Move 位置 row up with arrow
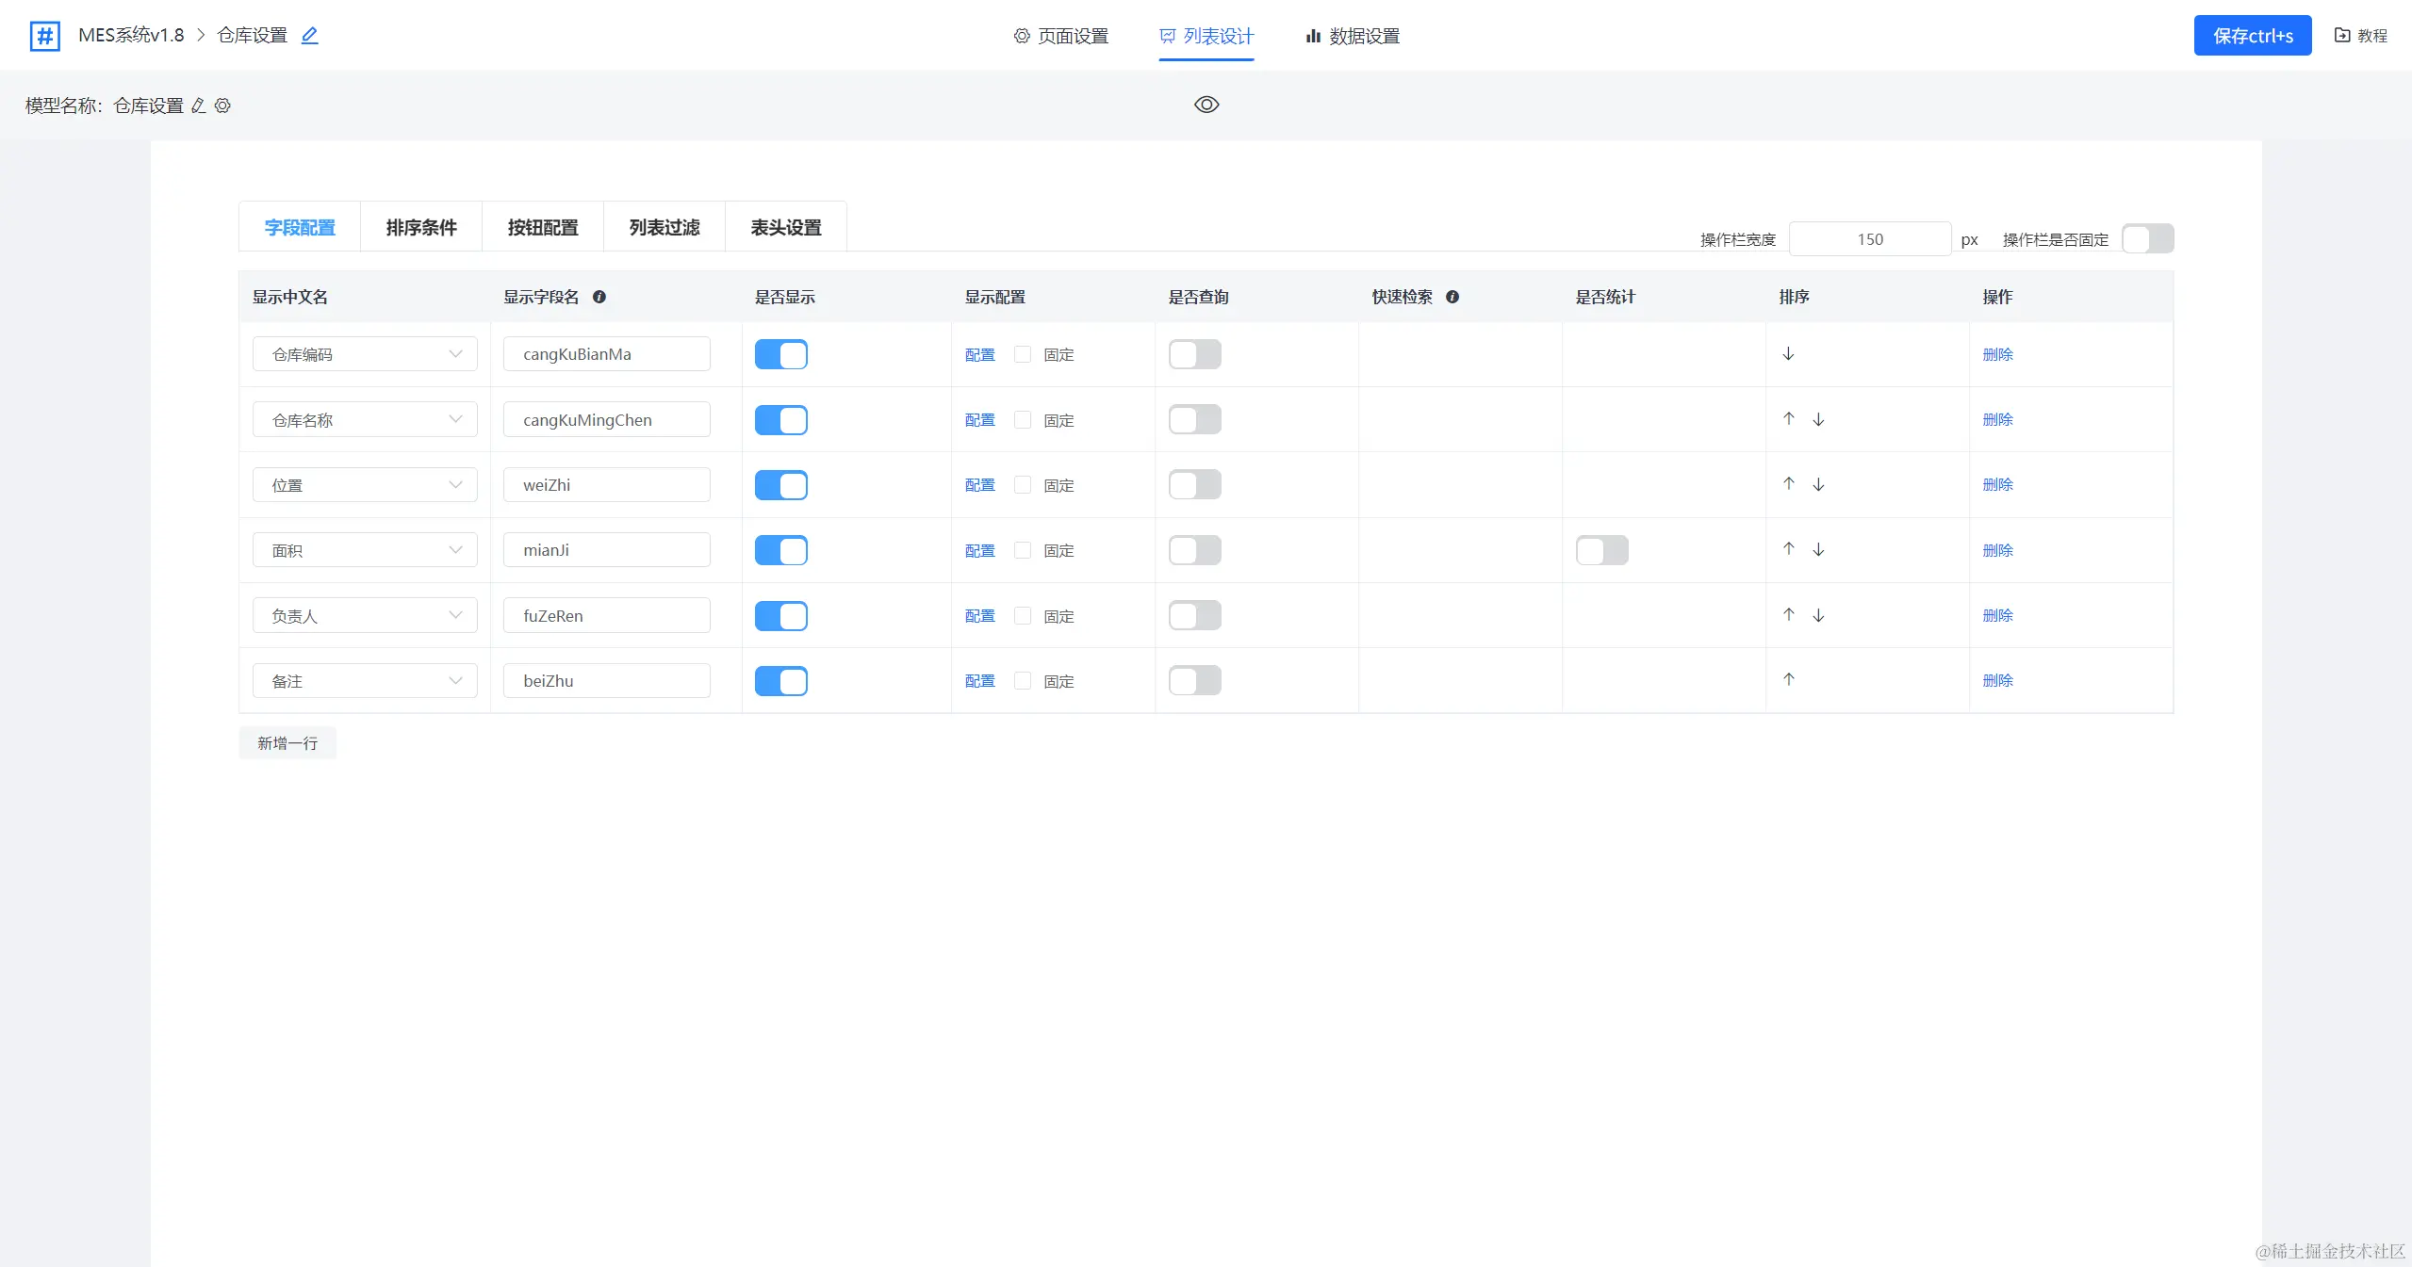This screenshot has height=1267, width=2412. point(1788,483)
